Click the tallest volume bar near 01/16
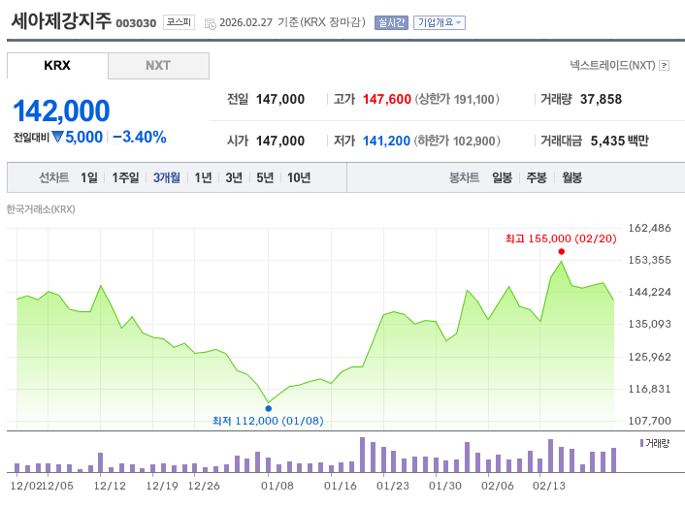 pyautogui.click(x=362, y=455)
